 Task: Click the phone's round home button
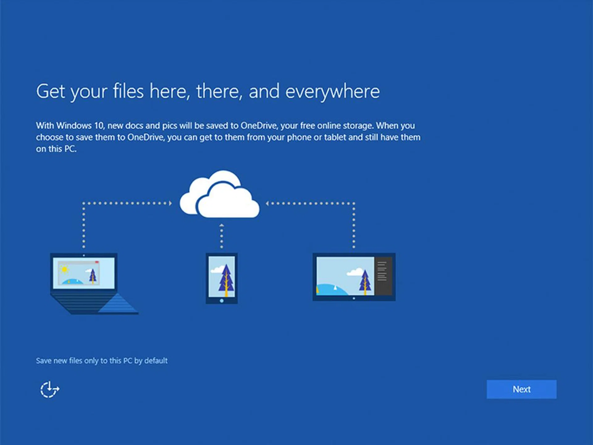click(x=221, y=301)
